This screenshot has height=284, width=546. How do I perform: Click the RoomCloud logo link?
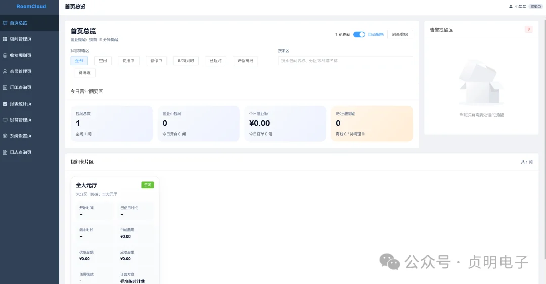click(x=31, y=6)
